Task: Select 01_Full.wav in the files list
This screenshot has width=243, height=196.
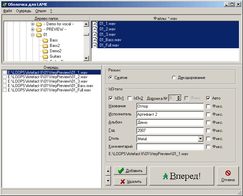Action: tap(109, 46)
